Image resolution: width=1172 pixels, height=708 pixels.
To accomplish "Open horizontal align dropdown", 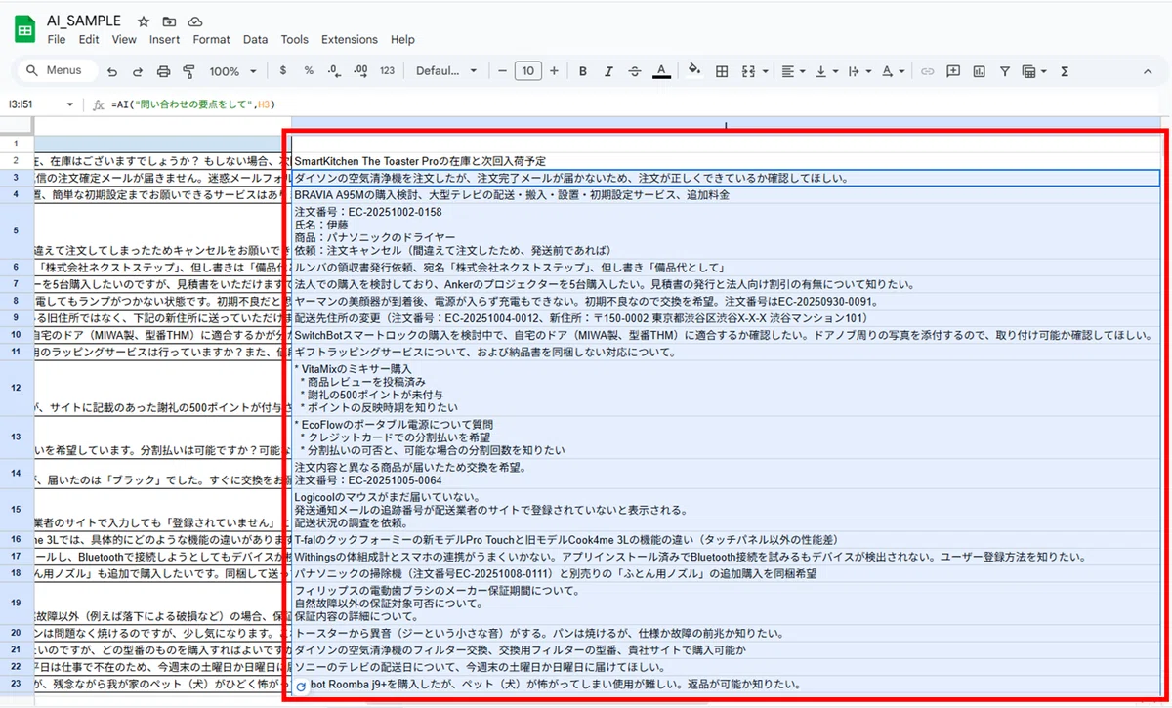I will click(x=794, y=71).
